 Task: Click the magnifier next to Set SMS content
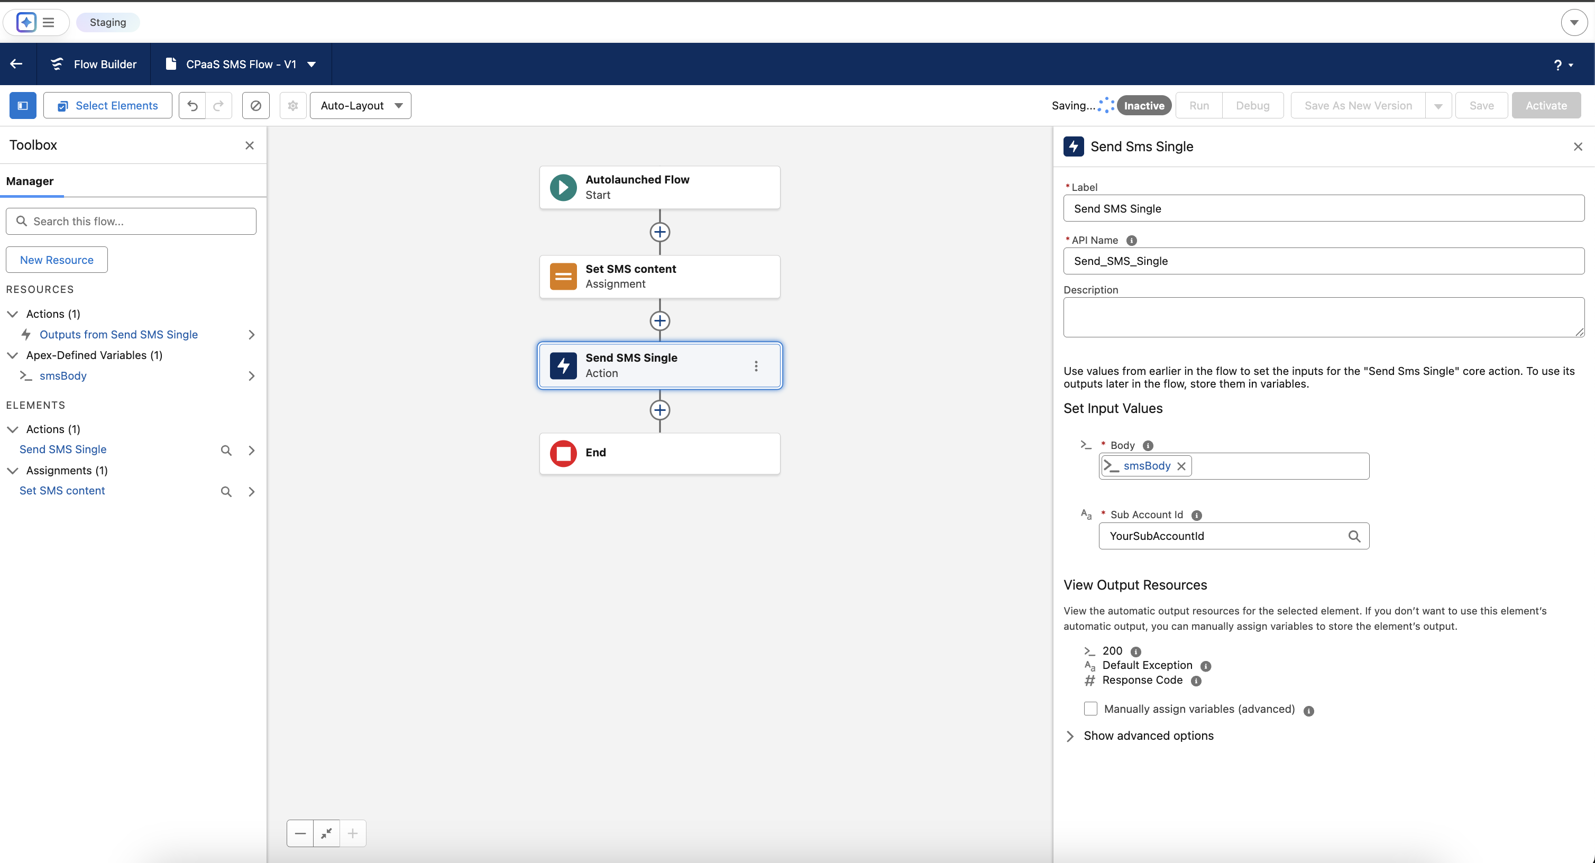point(226,492)
